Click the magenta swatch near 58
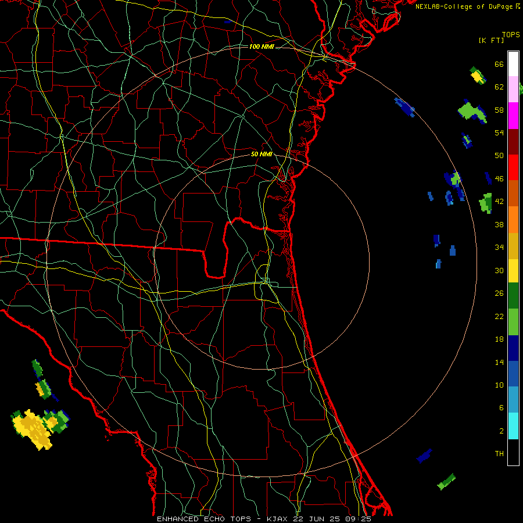This screenshot has height=523, width=523. (513, 116)
